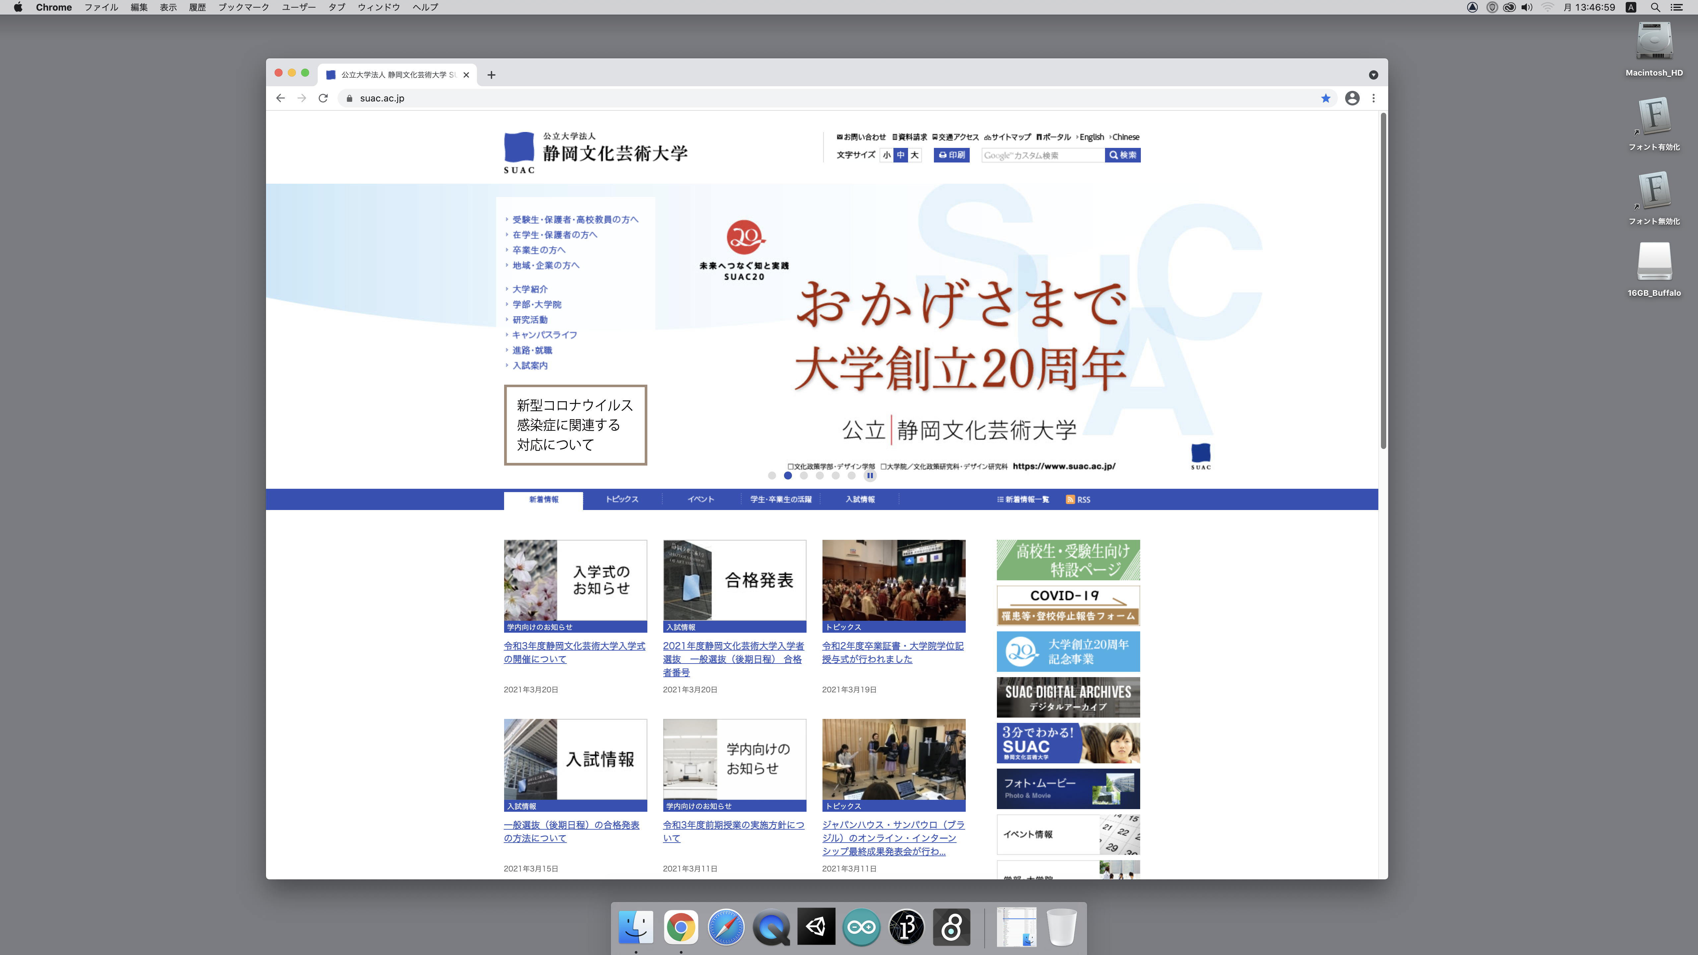This screenshot has width=1698, height=955.
Task: Open Chrome three-dot menu
Action: point(1374,98)
